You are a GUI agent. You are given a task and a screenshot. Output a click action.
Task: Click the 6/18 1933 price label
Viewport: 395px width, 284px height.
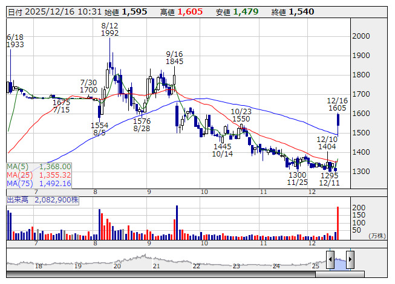pyautogui.click(x=15, y=40)
